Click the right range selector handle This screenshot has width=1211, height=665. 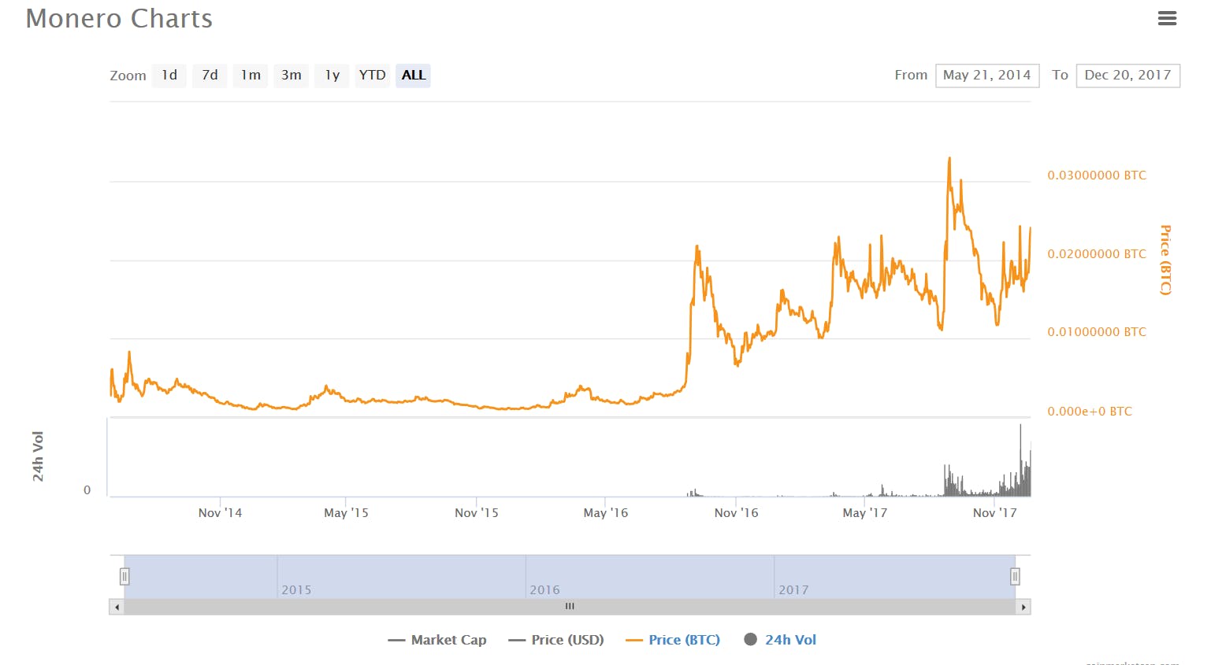coord(1015,576)
